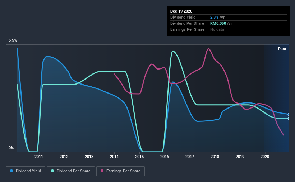Click the teal Dividend Per Share legend dot
This screenshot has height=182, width=295.
[x=52, y=171]
